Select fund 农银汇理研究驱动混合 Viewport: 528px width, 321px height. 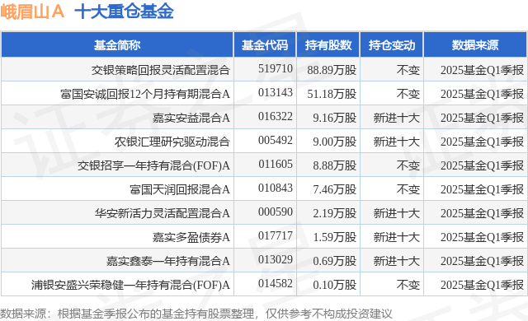pos(172,142)
